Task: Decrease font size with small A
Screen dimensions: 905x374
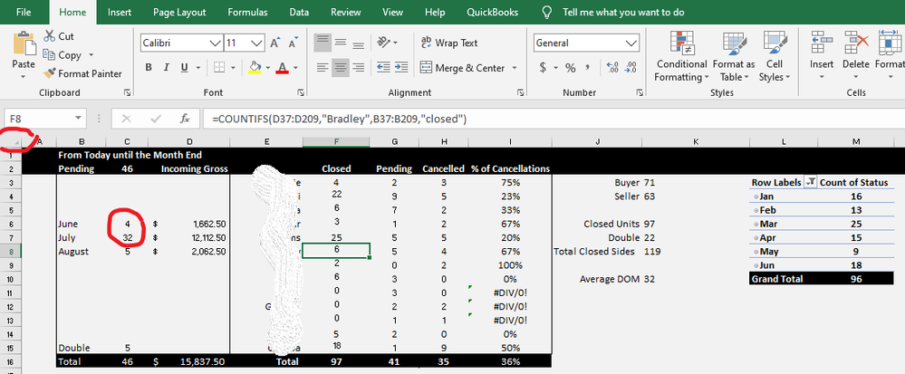Action: point(293,43)
